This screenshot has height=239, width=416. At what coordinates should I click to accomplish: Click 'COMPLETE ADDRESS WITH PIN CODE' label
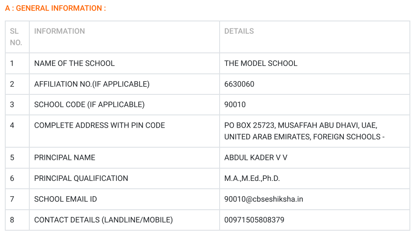coord(99,125)
